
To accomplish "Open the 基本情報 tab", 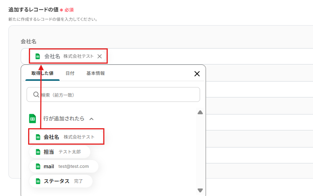I will click(95, 73).
